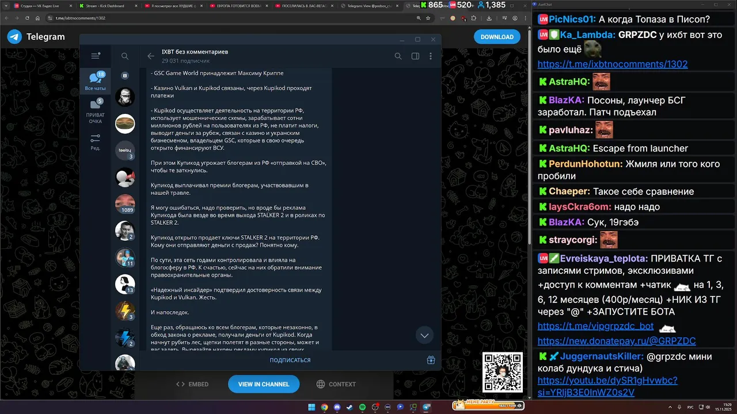The width and height of the screenshot is (737, 414).
Task: Jump to bottom with the down-chevron button
Action: pos(424,335)
